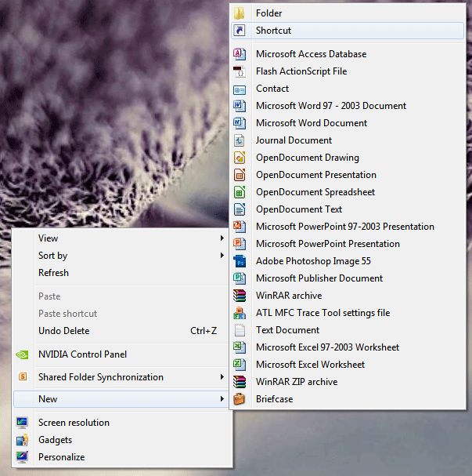This screenshot has height=476, width=472.
Task: Create a new Microsoft Publisher Document
Action: point(348,278)
